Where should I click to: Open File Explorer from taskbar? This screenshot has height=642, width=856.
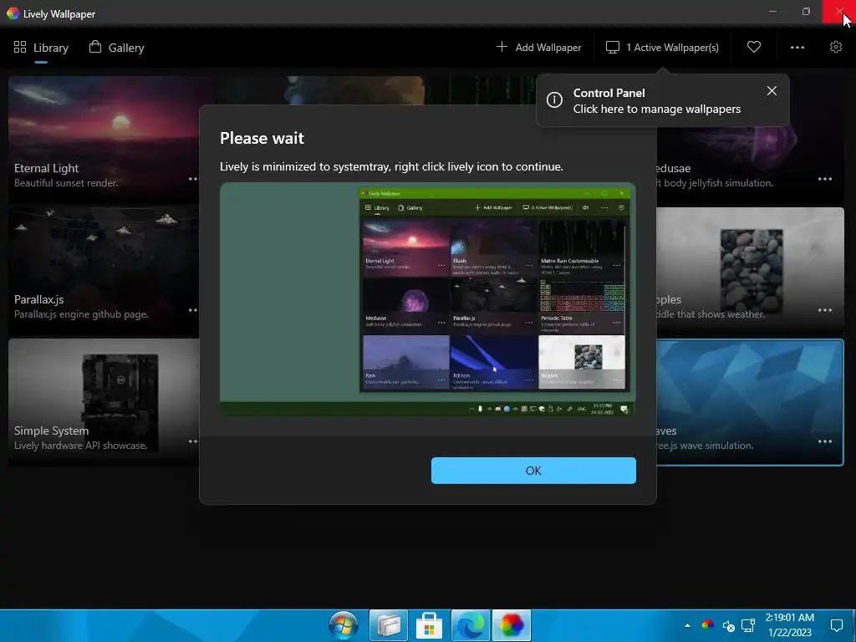click(388, 625)
